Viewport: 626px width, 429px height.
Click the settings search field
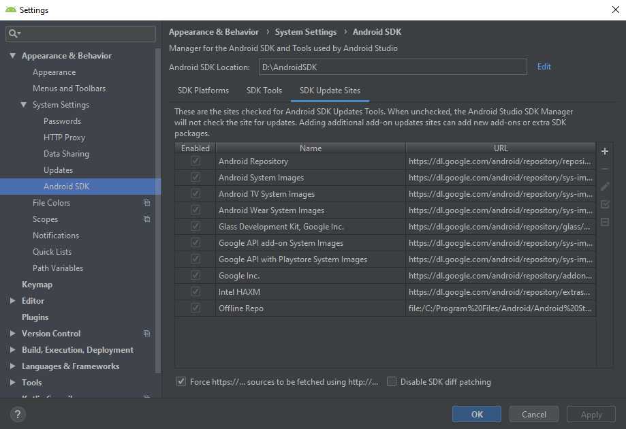[80, 33]
